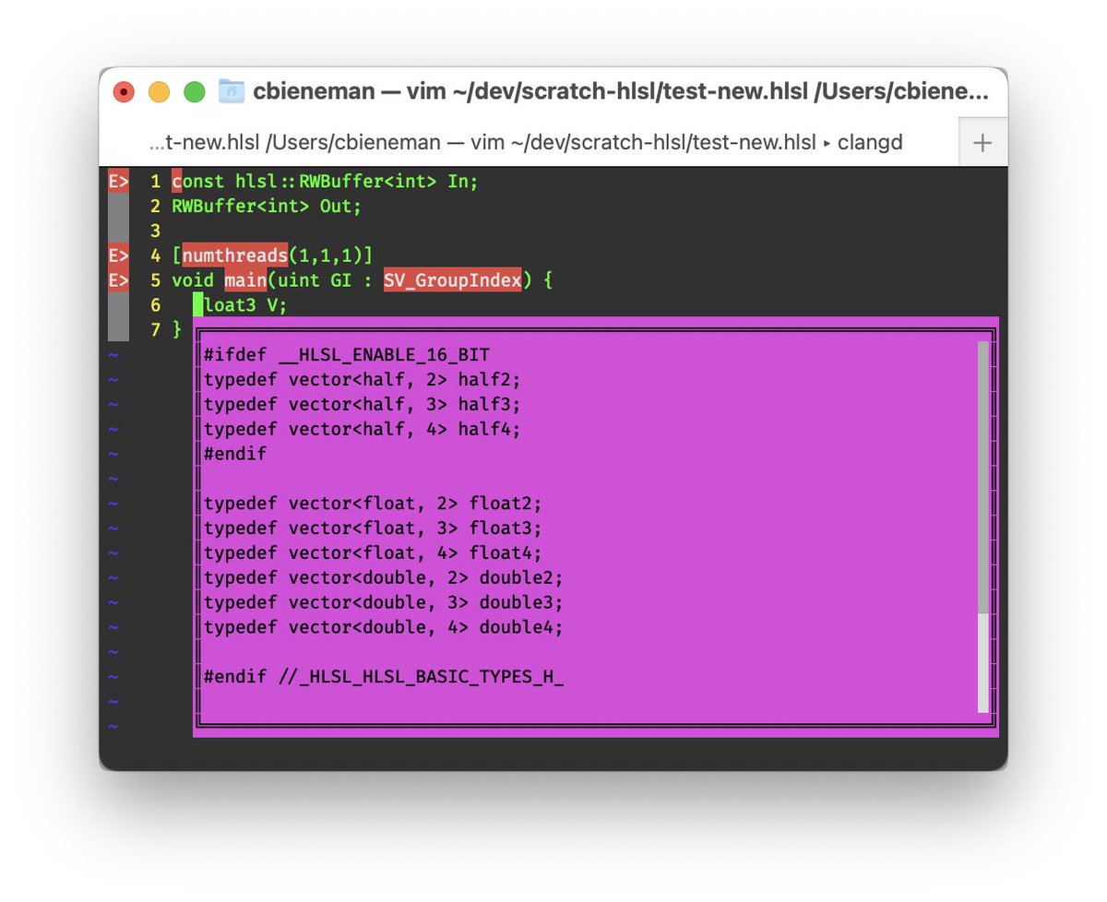This screenshot has height=902, width=1107.
Task: Click the highlighted 'numthreads' attribute
Action: pos(235,255)
